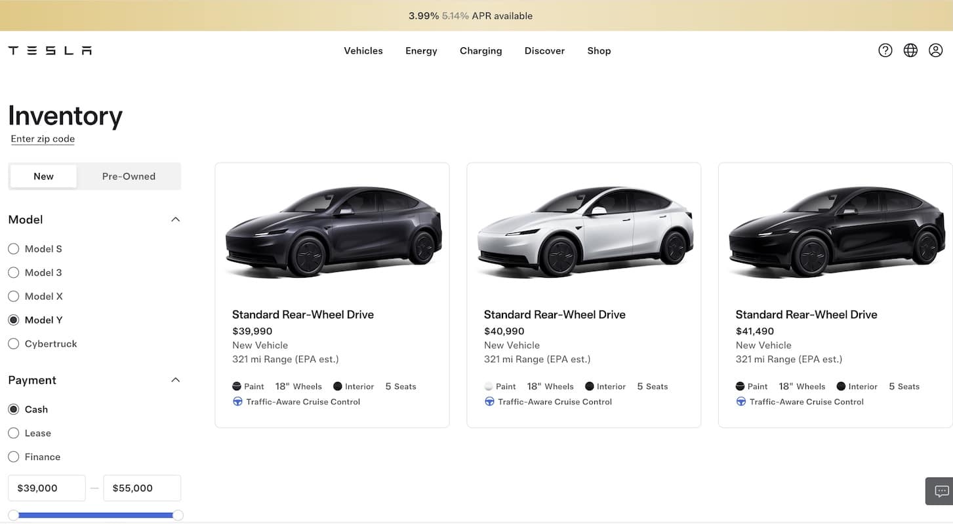Click the Traffic-Aware Cruise Control steering wheel icon

point(237,402)
